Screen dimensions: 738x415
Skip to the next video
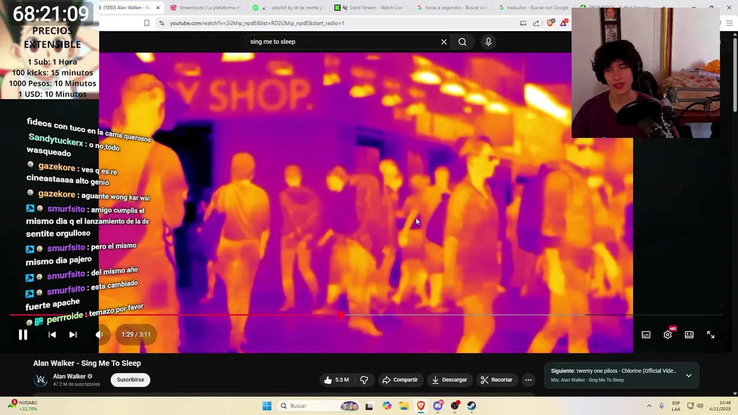(x=73, y=334)
